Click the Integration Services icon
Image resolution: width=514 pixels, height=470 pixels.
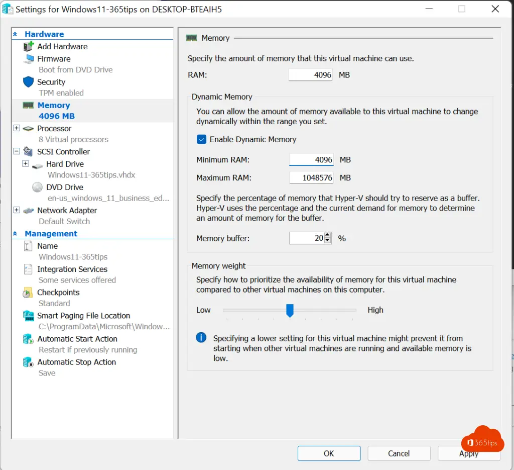pos(28,269)
